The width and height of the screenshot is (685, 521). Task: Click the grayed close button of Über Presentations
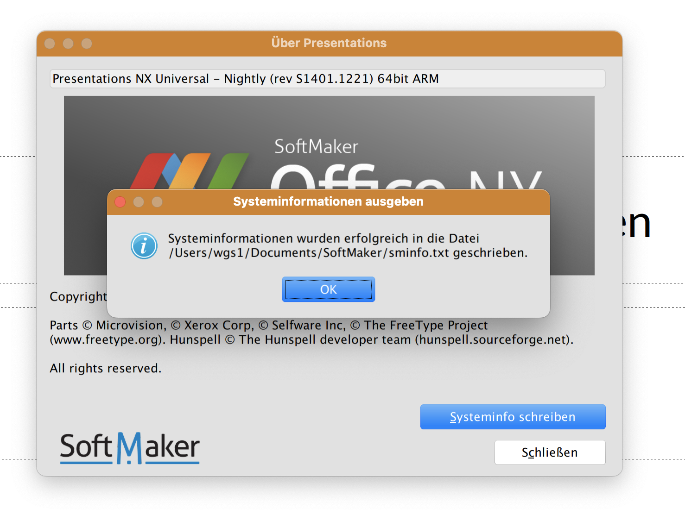click(50, 44)
